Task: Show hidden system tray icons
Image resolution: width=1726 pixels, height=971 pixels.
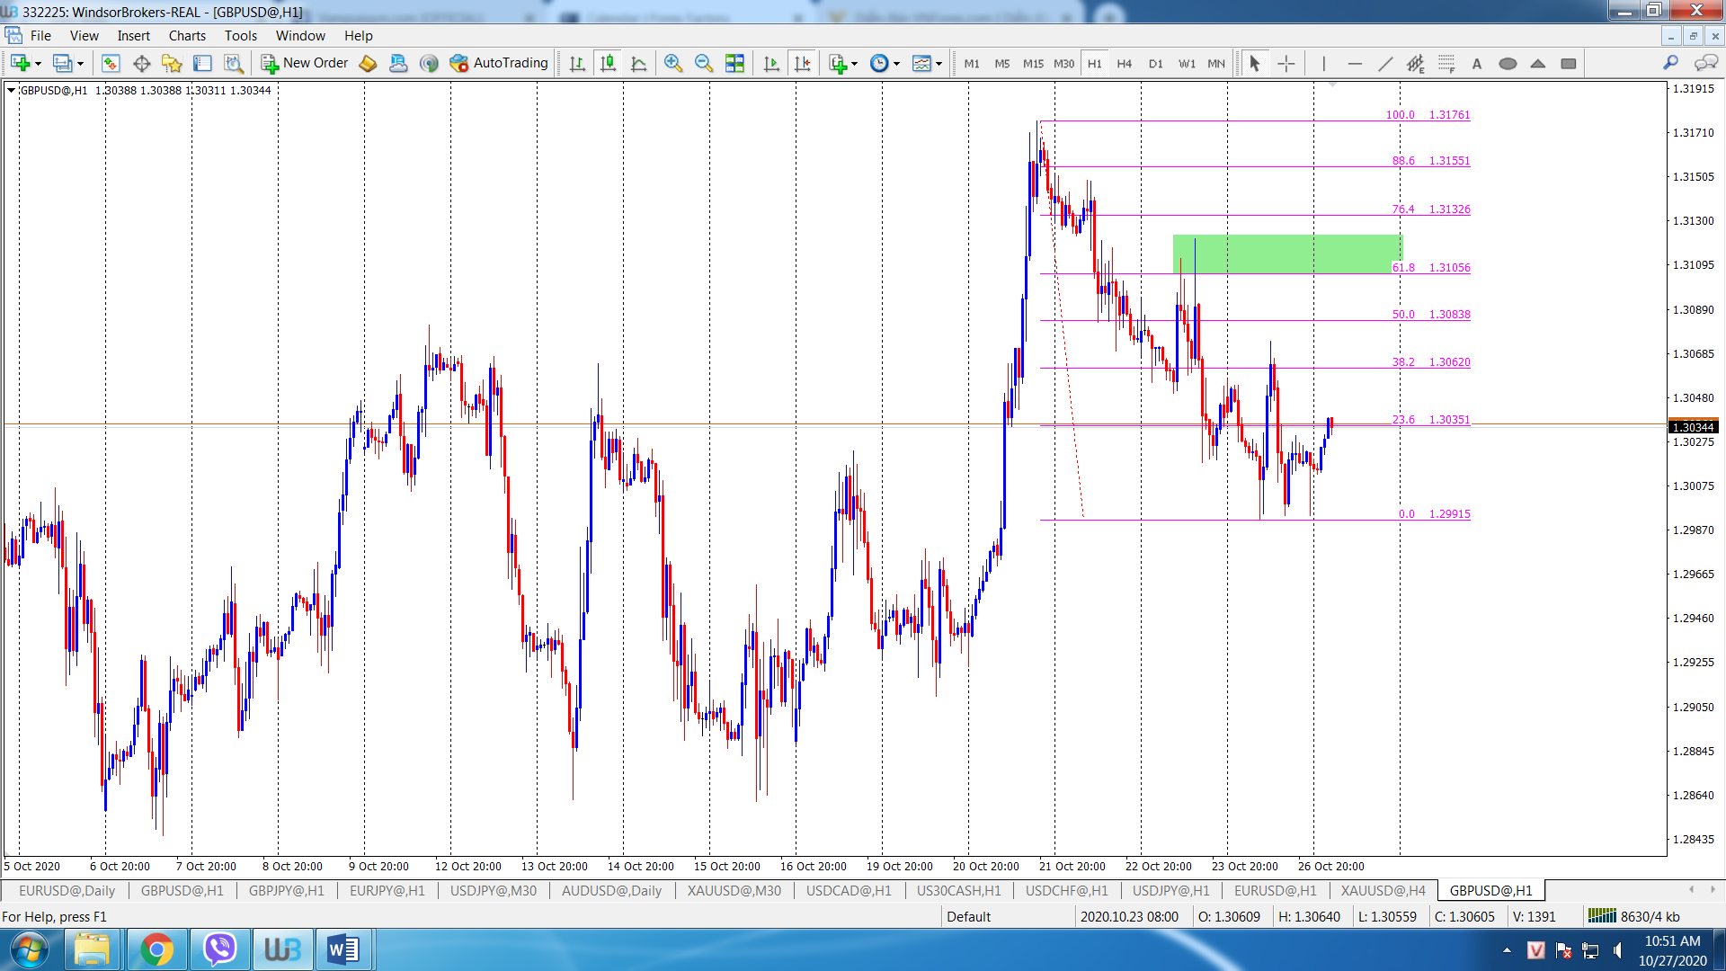Action: point(1507,950)
